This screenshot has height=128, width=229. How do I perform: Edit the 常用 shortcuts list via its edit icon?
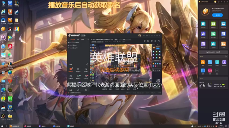226,56
